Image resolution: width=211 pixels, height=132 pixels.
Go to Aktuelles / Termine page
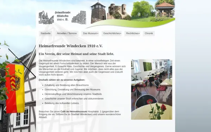tap(67, 33)
